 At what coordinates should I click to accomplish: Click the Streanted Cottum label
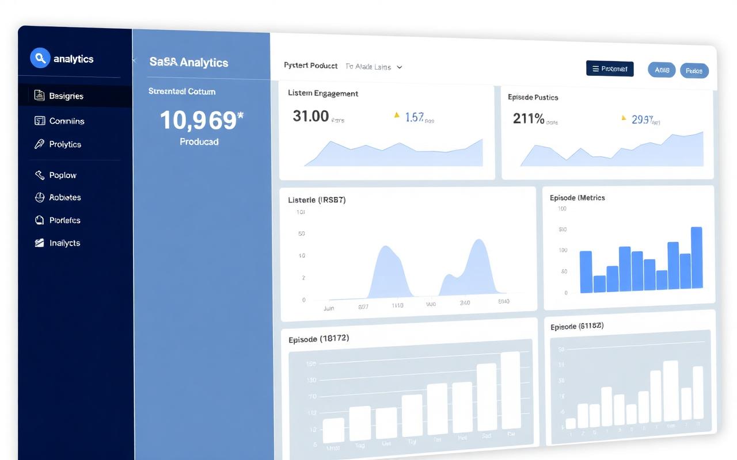click(x=182, y=91)
